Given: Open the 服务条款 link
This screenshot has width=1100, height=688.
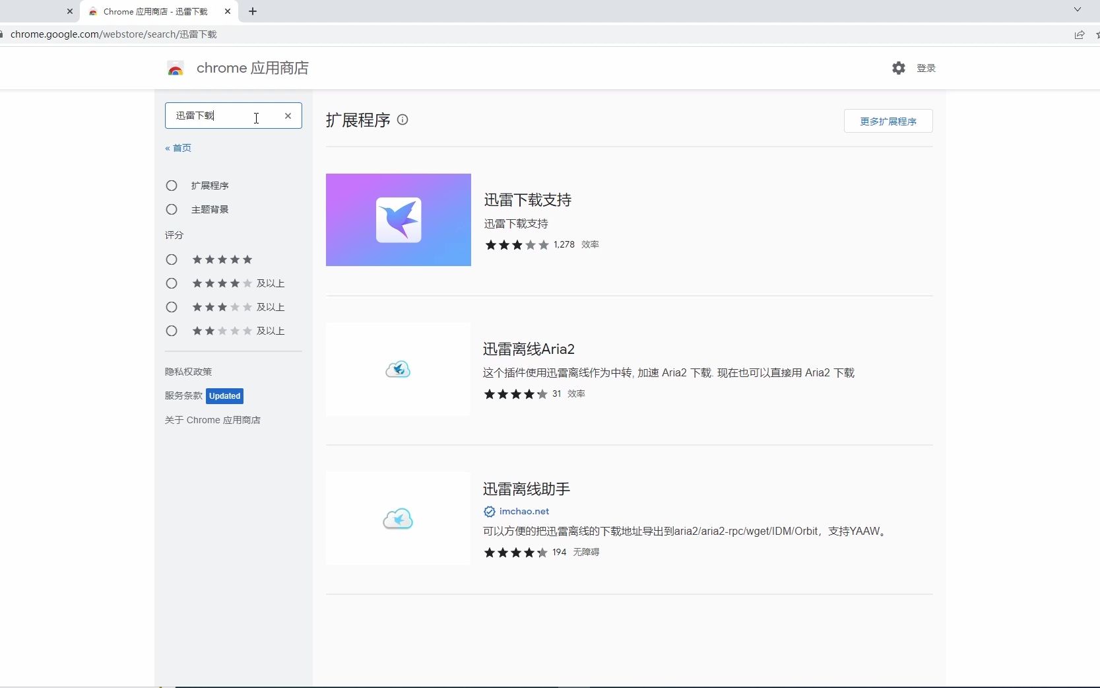Looking at the screenshot, I should [183, 396].
